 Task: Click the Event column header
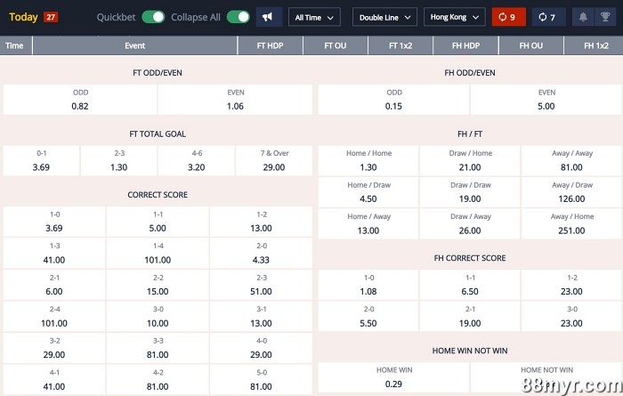[134, 45]
